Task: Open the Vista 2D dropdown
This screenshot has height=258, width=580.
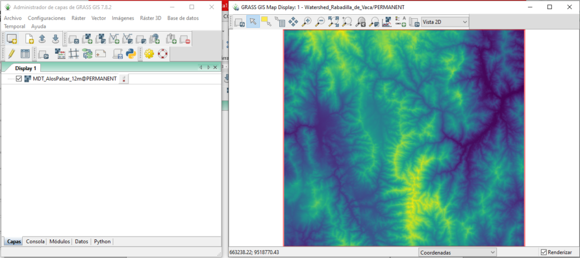Action: click(445, 22)
